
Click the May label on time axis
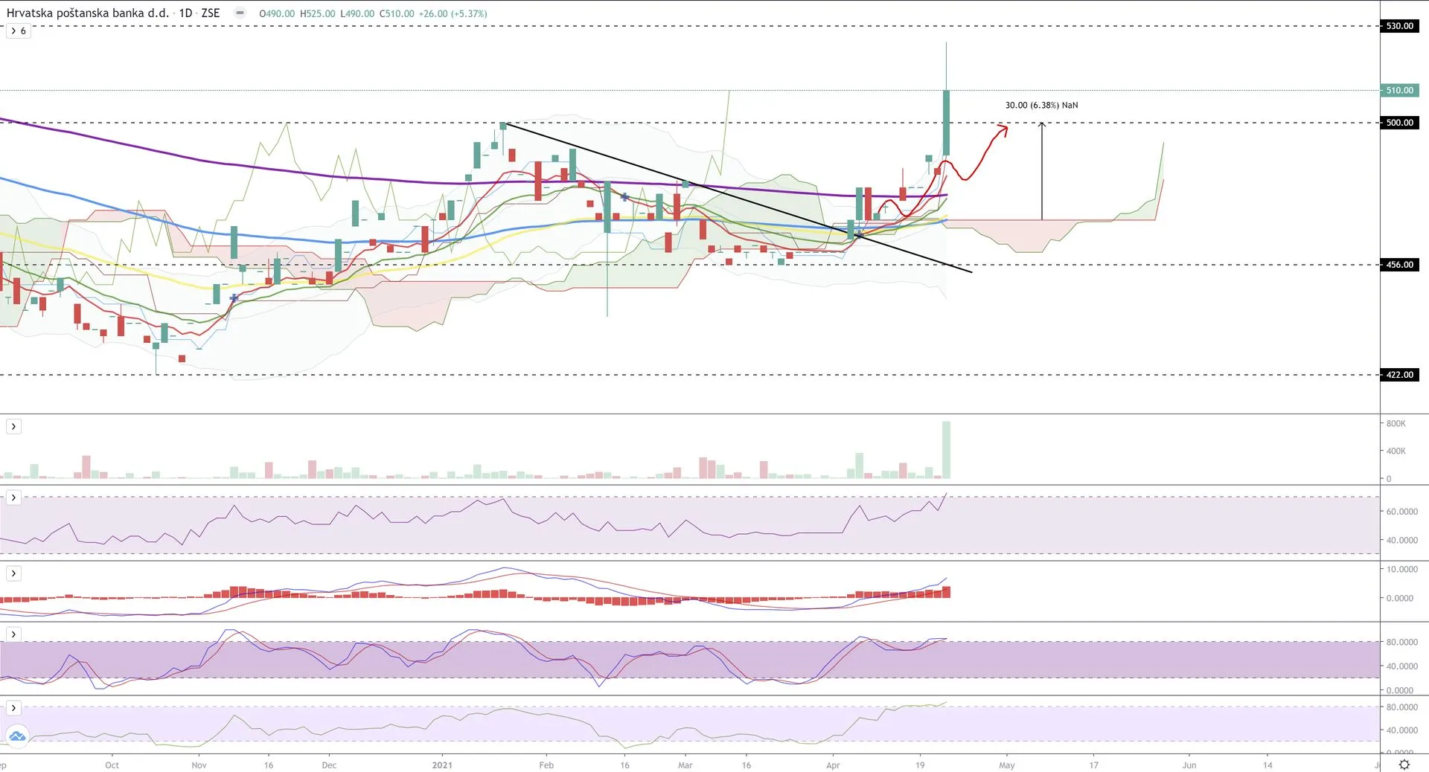point(1006,765)
